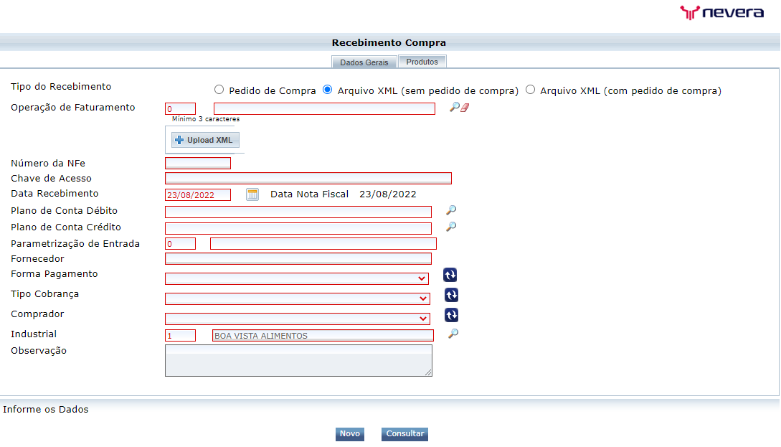This screenshot has width=781, height=447.
Task: Switch to the Produtos tab
Action: click(x=422, y=62)
